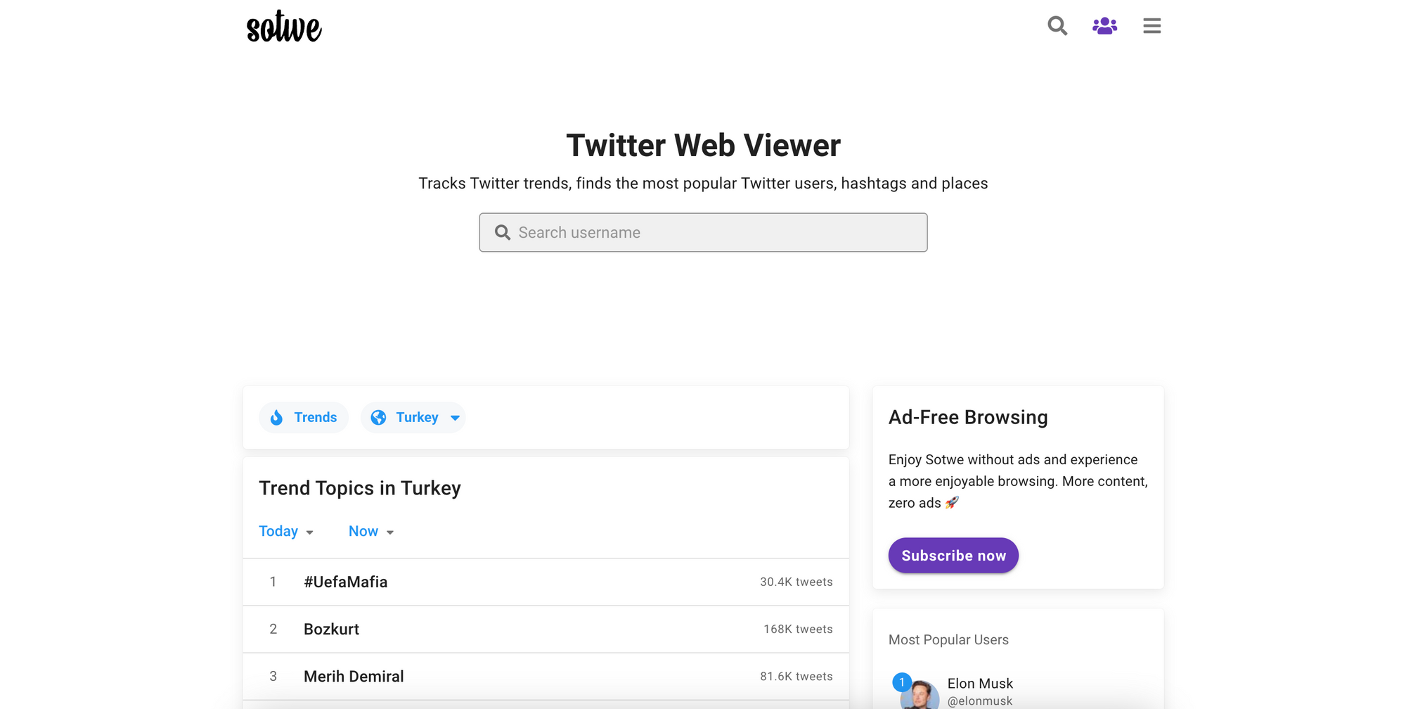Open the @elonmusk handle link

coord(980,701)
